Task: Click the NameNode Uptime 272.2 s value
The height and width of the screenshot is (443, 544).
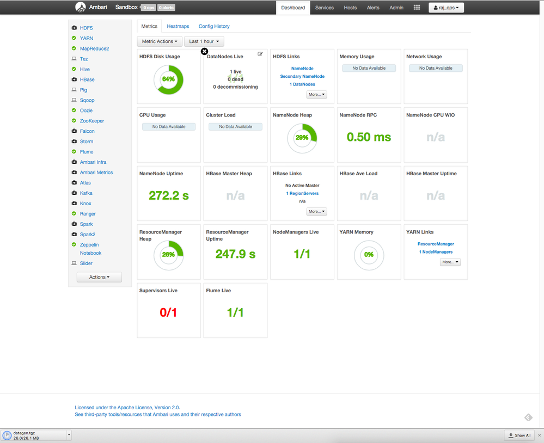Action: (169, 195)
